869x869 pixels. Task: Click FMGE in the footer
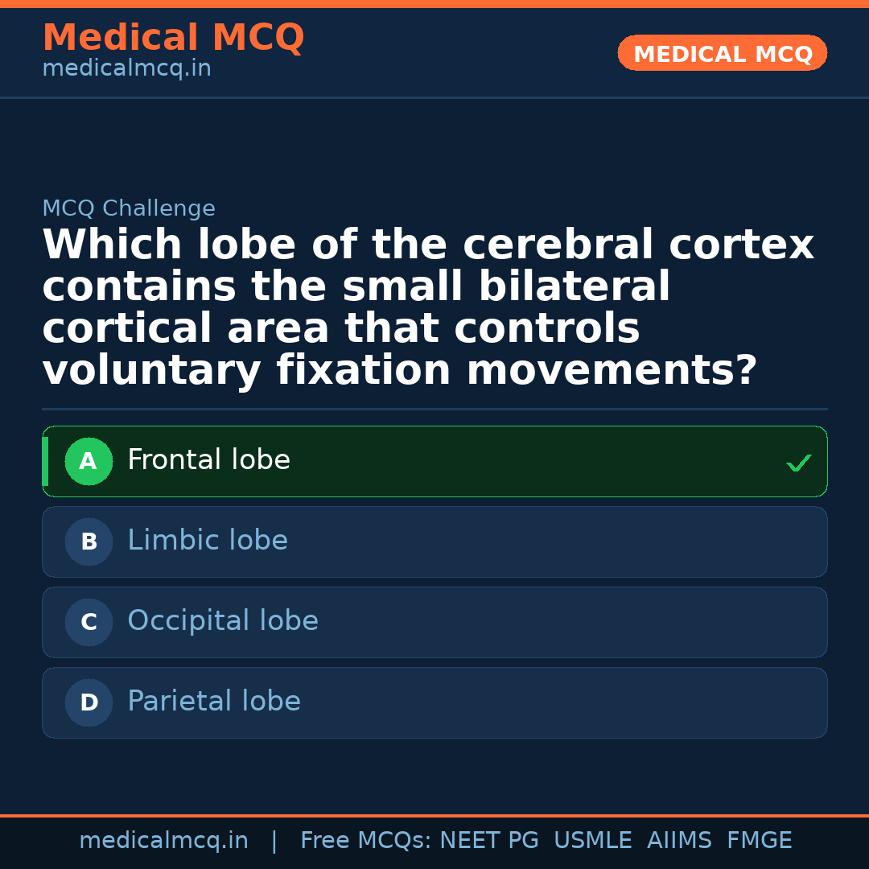tap(760, 841)
